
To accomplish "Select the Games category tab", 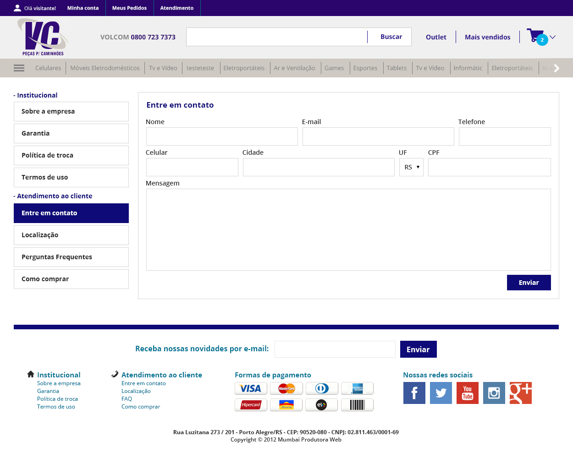I will pyautogui.click(x=334, y=68).
